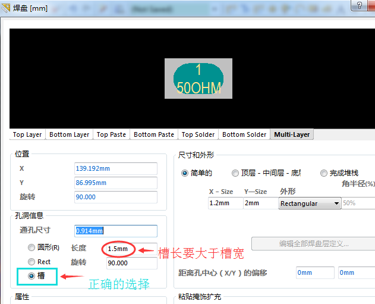Click the 通孔尺寸 hole size field
Screen dimensions: 375x304
click(x=116, y=231)
